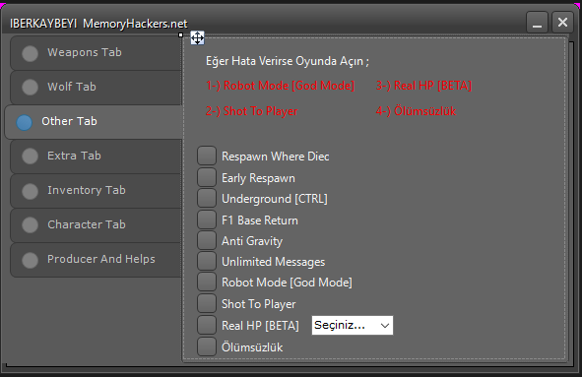Image resolution: width=582 pixels, height=377 pixels.
Task: Open Producer And Helps tab
Action: (96, 260)
